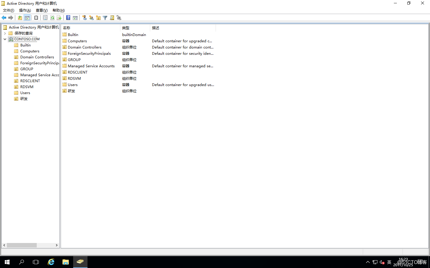Select 研发 row in the list pane

coord(138,91)
